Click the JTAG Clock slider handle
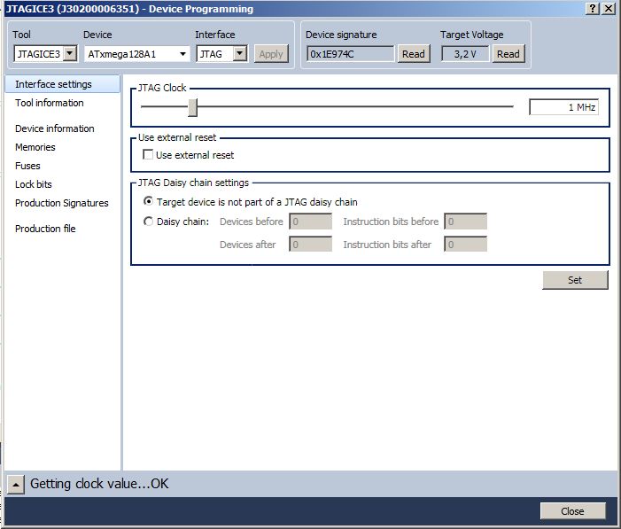The height and width of the screenshot is (529, 621). coord(192,107)
